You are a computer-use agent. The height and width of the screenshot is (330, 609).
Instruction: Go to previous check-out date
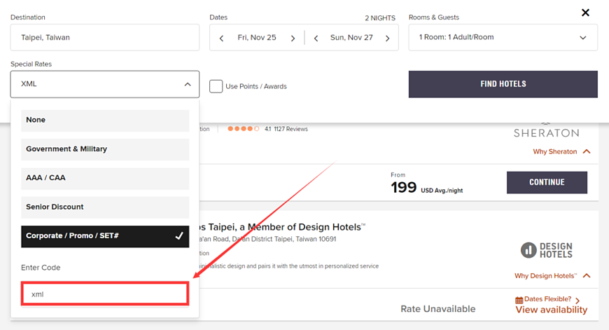(316, 38)
